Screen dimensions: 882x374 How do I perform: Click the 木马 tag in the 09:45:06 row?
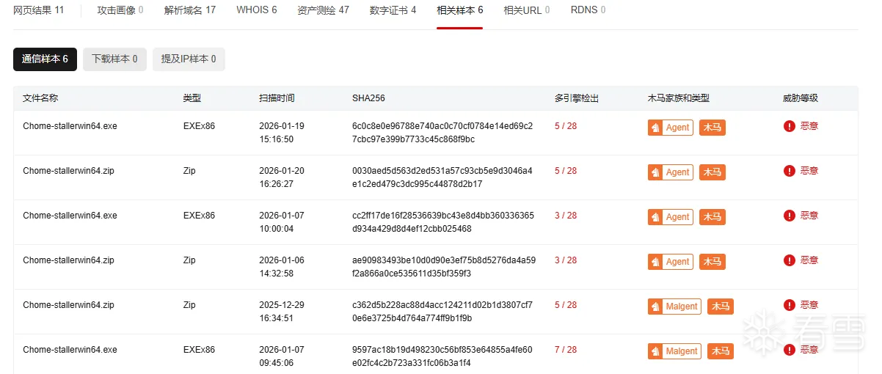point(721,351)
